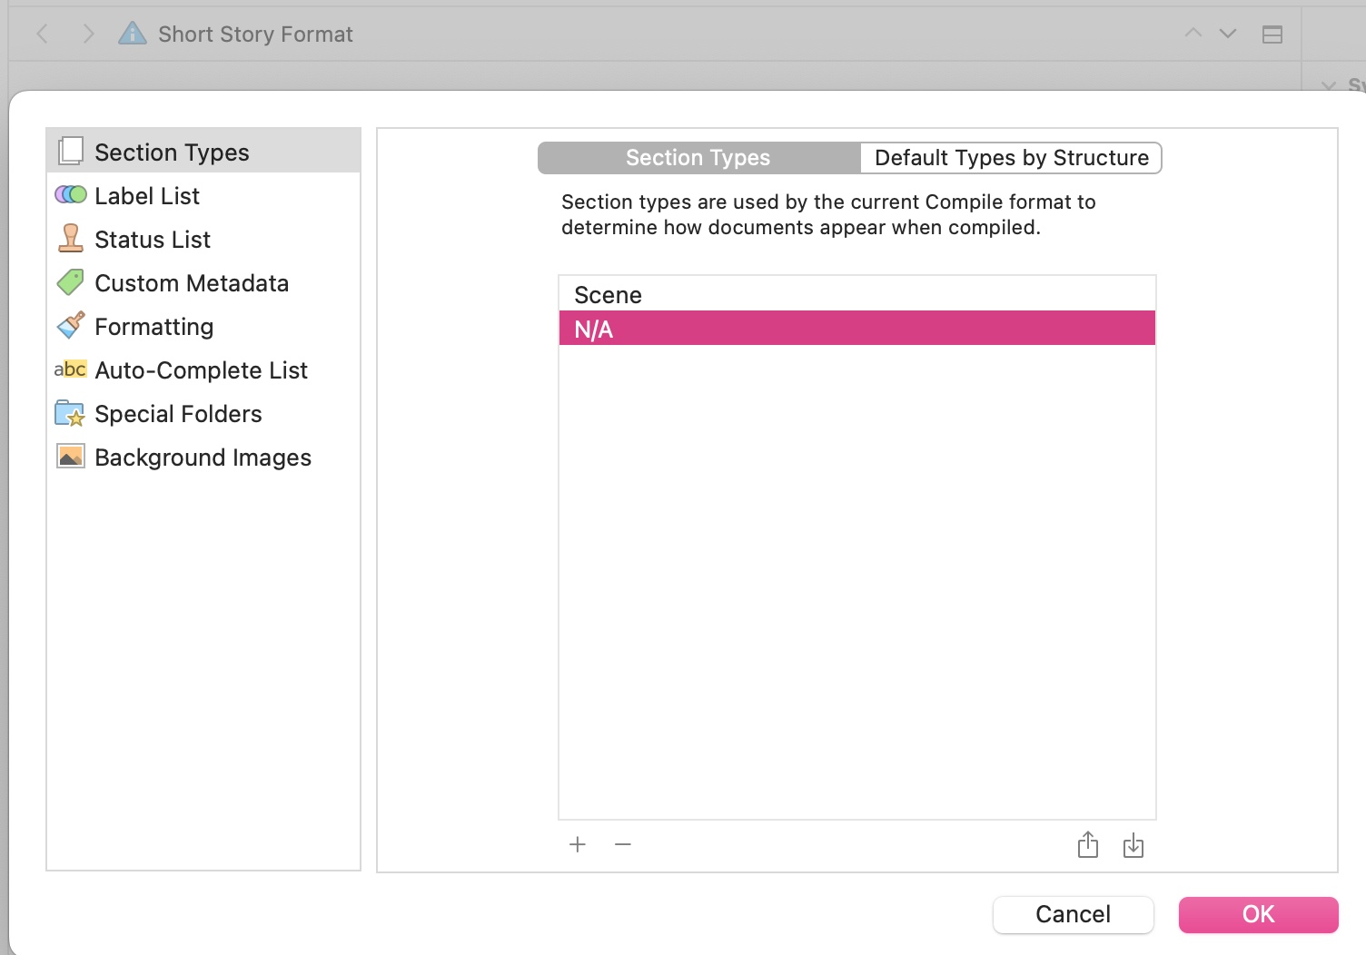Confirm settings with OK button

tap(1259, 914)
